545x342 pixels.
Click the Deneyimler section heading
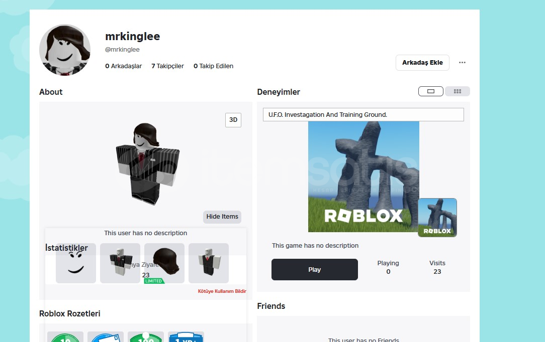coord(279,92)
